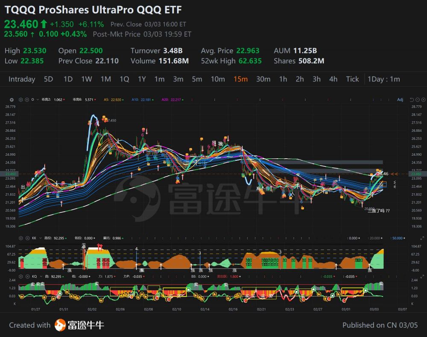Click the circled icon left of KQ label

(x=27, y=277)
